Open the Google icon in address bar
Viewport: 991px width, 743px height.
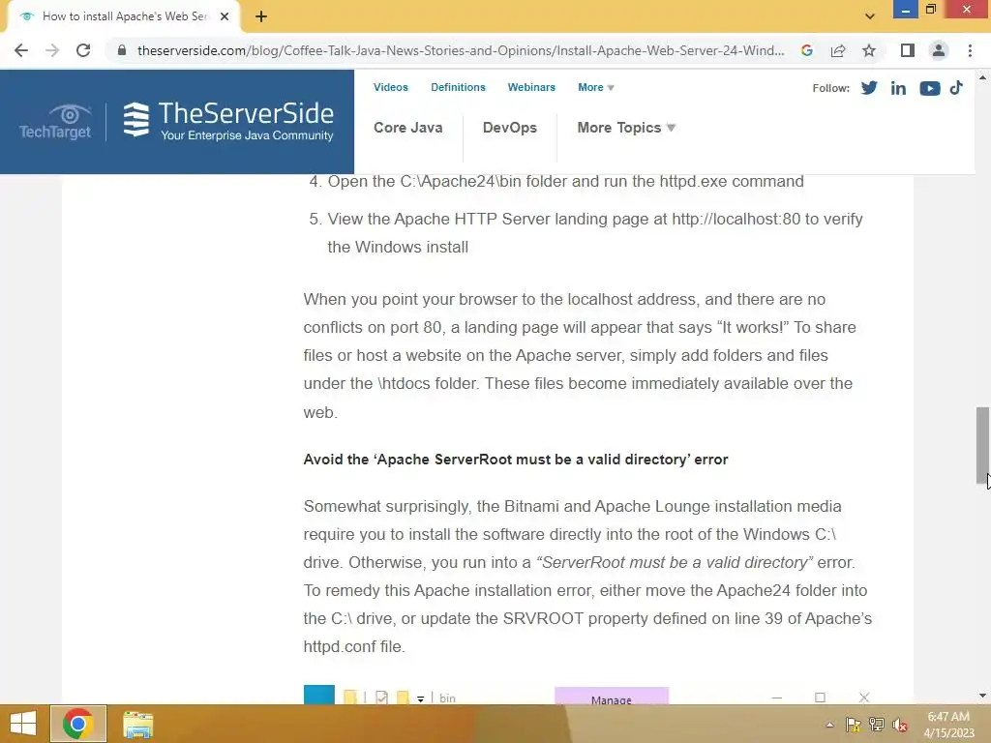[806, 50]
